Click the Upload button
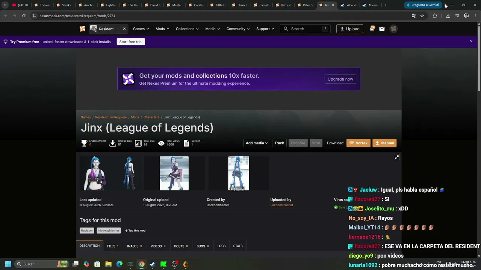This screenshot has height=270, width=481. pos(349,29)
